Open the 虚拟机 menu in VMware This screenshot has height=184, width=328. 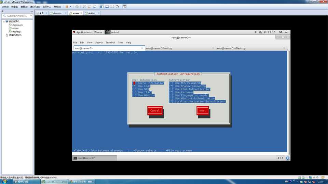coord(35,7)
